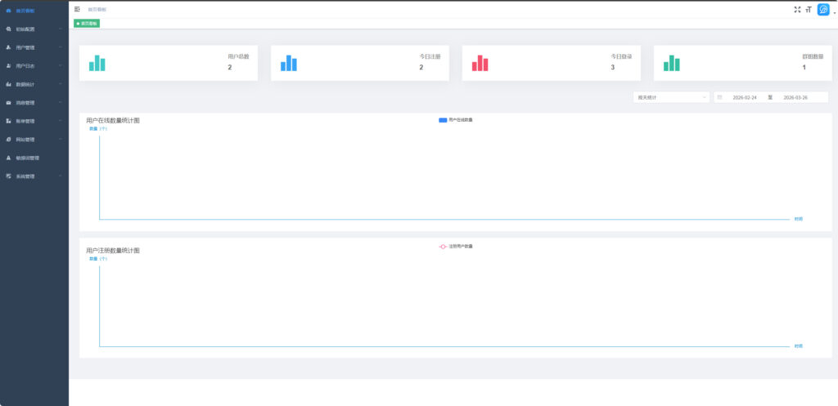Screen dimensions: 838x406
Task: Click the 首页看板 breadcrumb link
Action: [97, 9]
